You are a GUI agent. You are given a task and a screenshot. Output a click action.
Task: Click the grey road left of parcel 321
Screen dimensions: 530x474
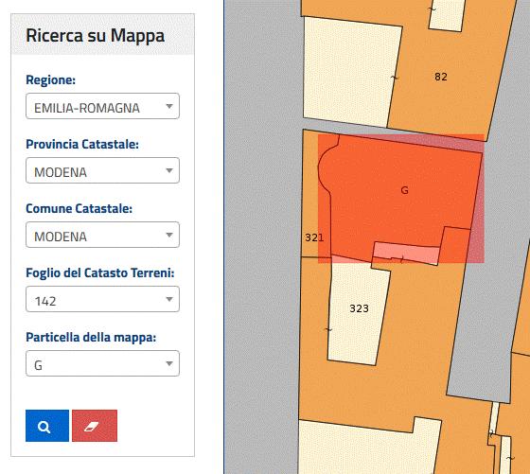[264, 237]
